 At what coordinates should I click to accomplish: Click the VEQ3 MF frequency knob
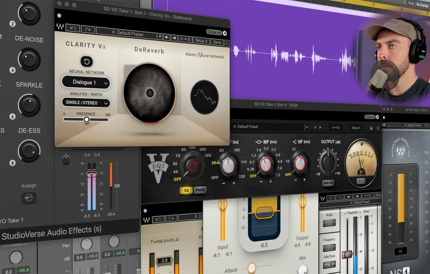click(x=265, y=165)
